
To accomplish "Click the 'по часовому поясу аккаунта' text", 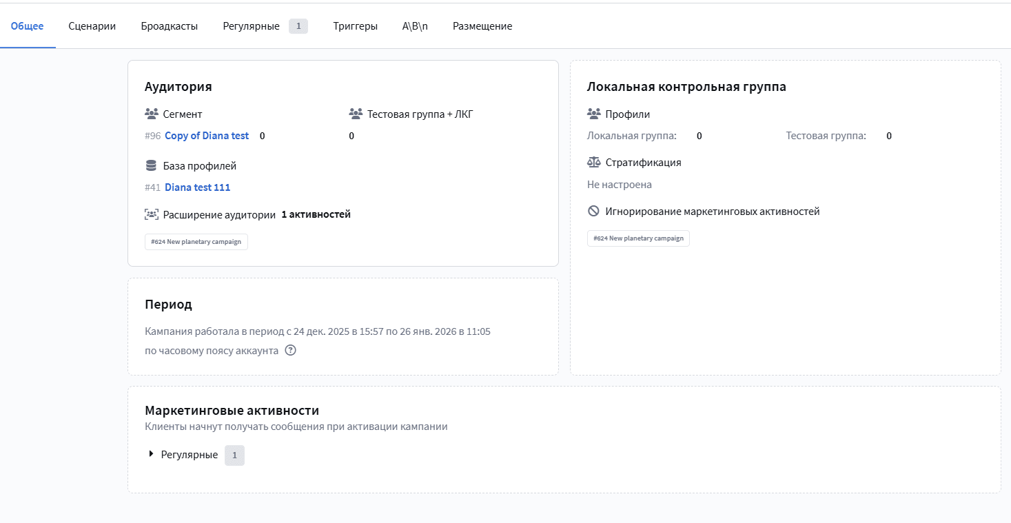I will 212,351.
